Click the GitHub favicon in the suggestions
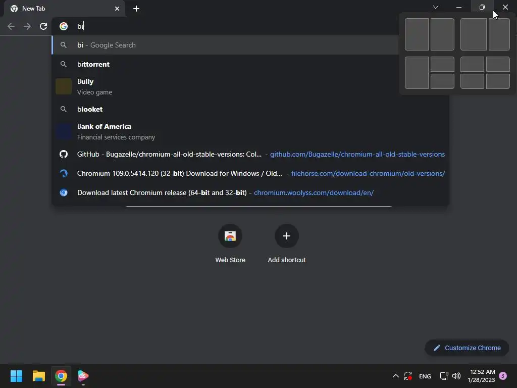This screenshot has width=517, height=388. pos(64,154)
